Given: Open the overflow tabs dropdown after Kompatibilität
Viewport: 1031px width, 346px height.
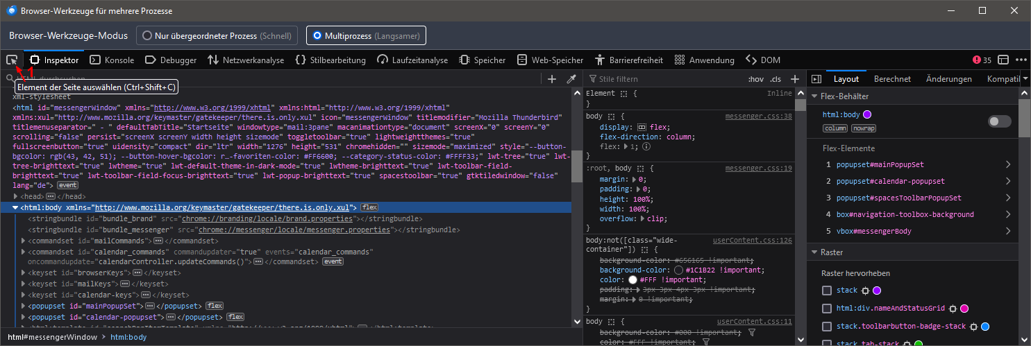Looking at the screenshot, I should coord(1025,79).
